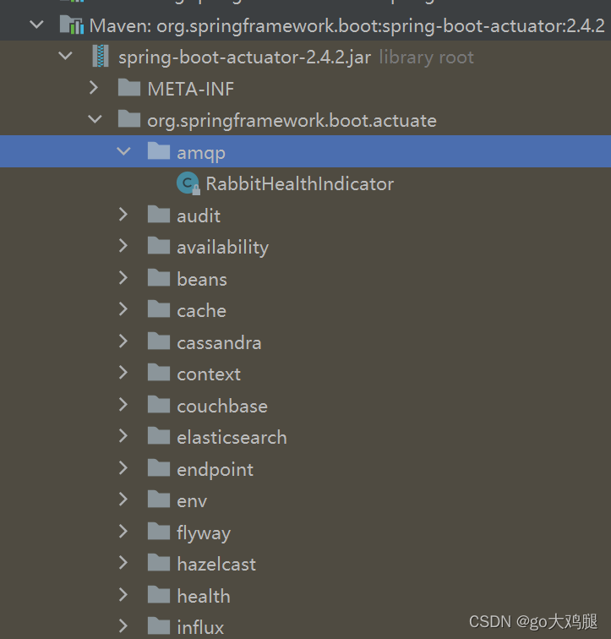611x639 pixels.
Task: Select the health package label
Action: click(204, 596)
